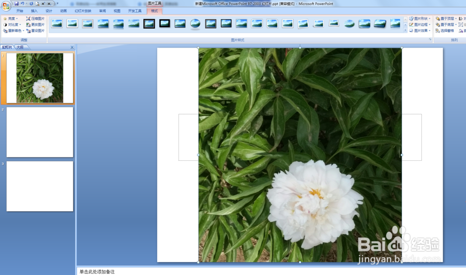Viewport: 466px width, 275px height.
Task: Apply the bevel rectangle picture style
Action: coord(364,23)
